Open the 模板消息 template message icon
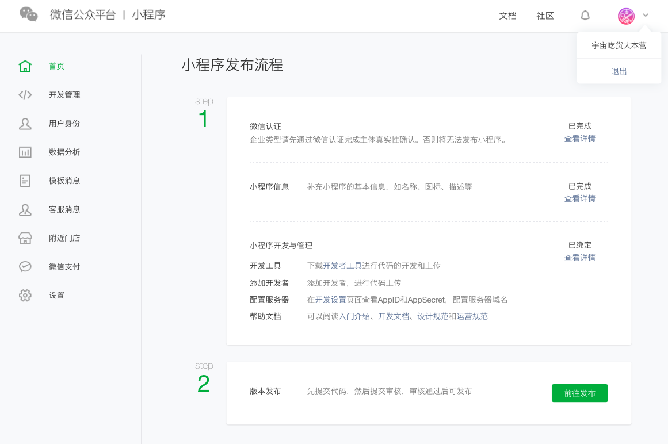 (x=25, y=181)
